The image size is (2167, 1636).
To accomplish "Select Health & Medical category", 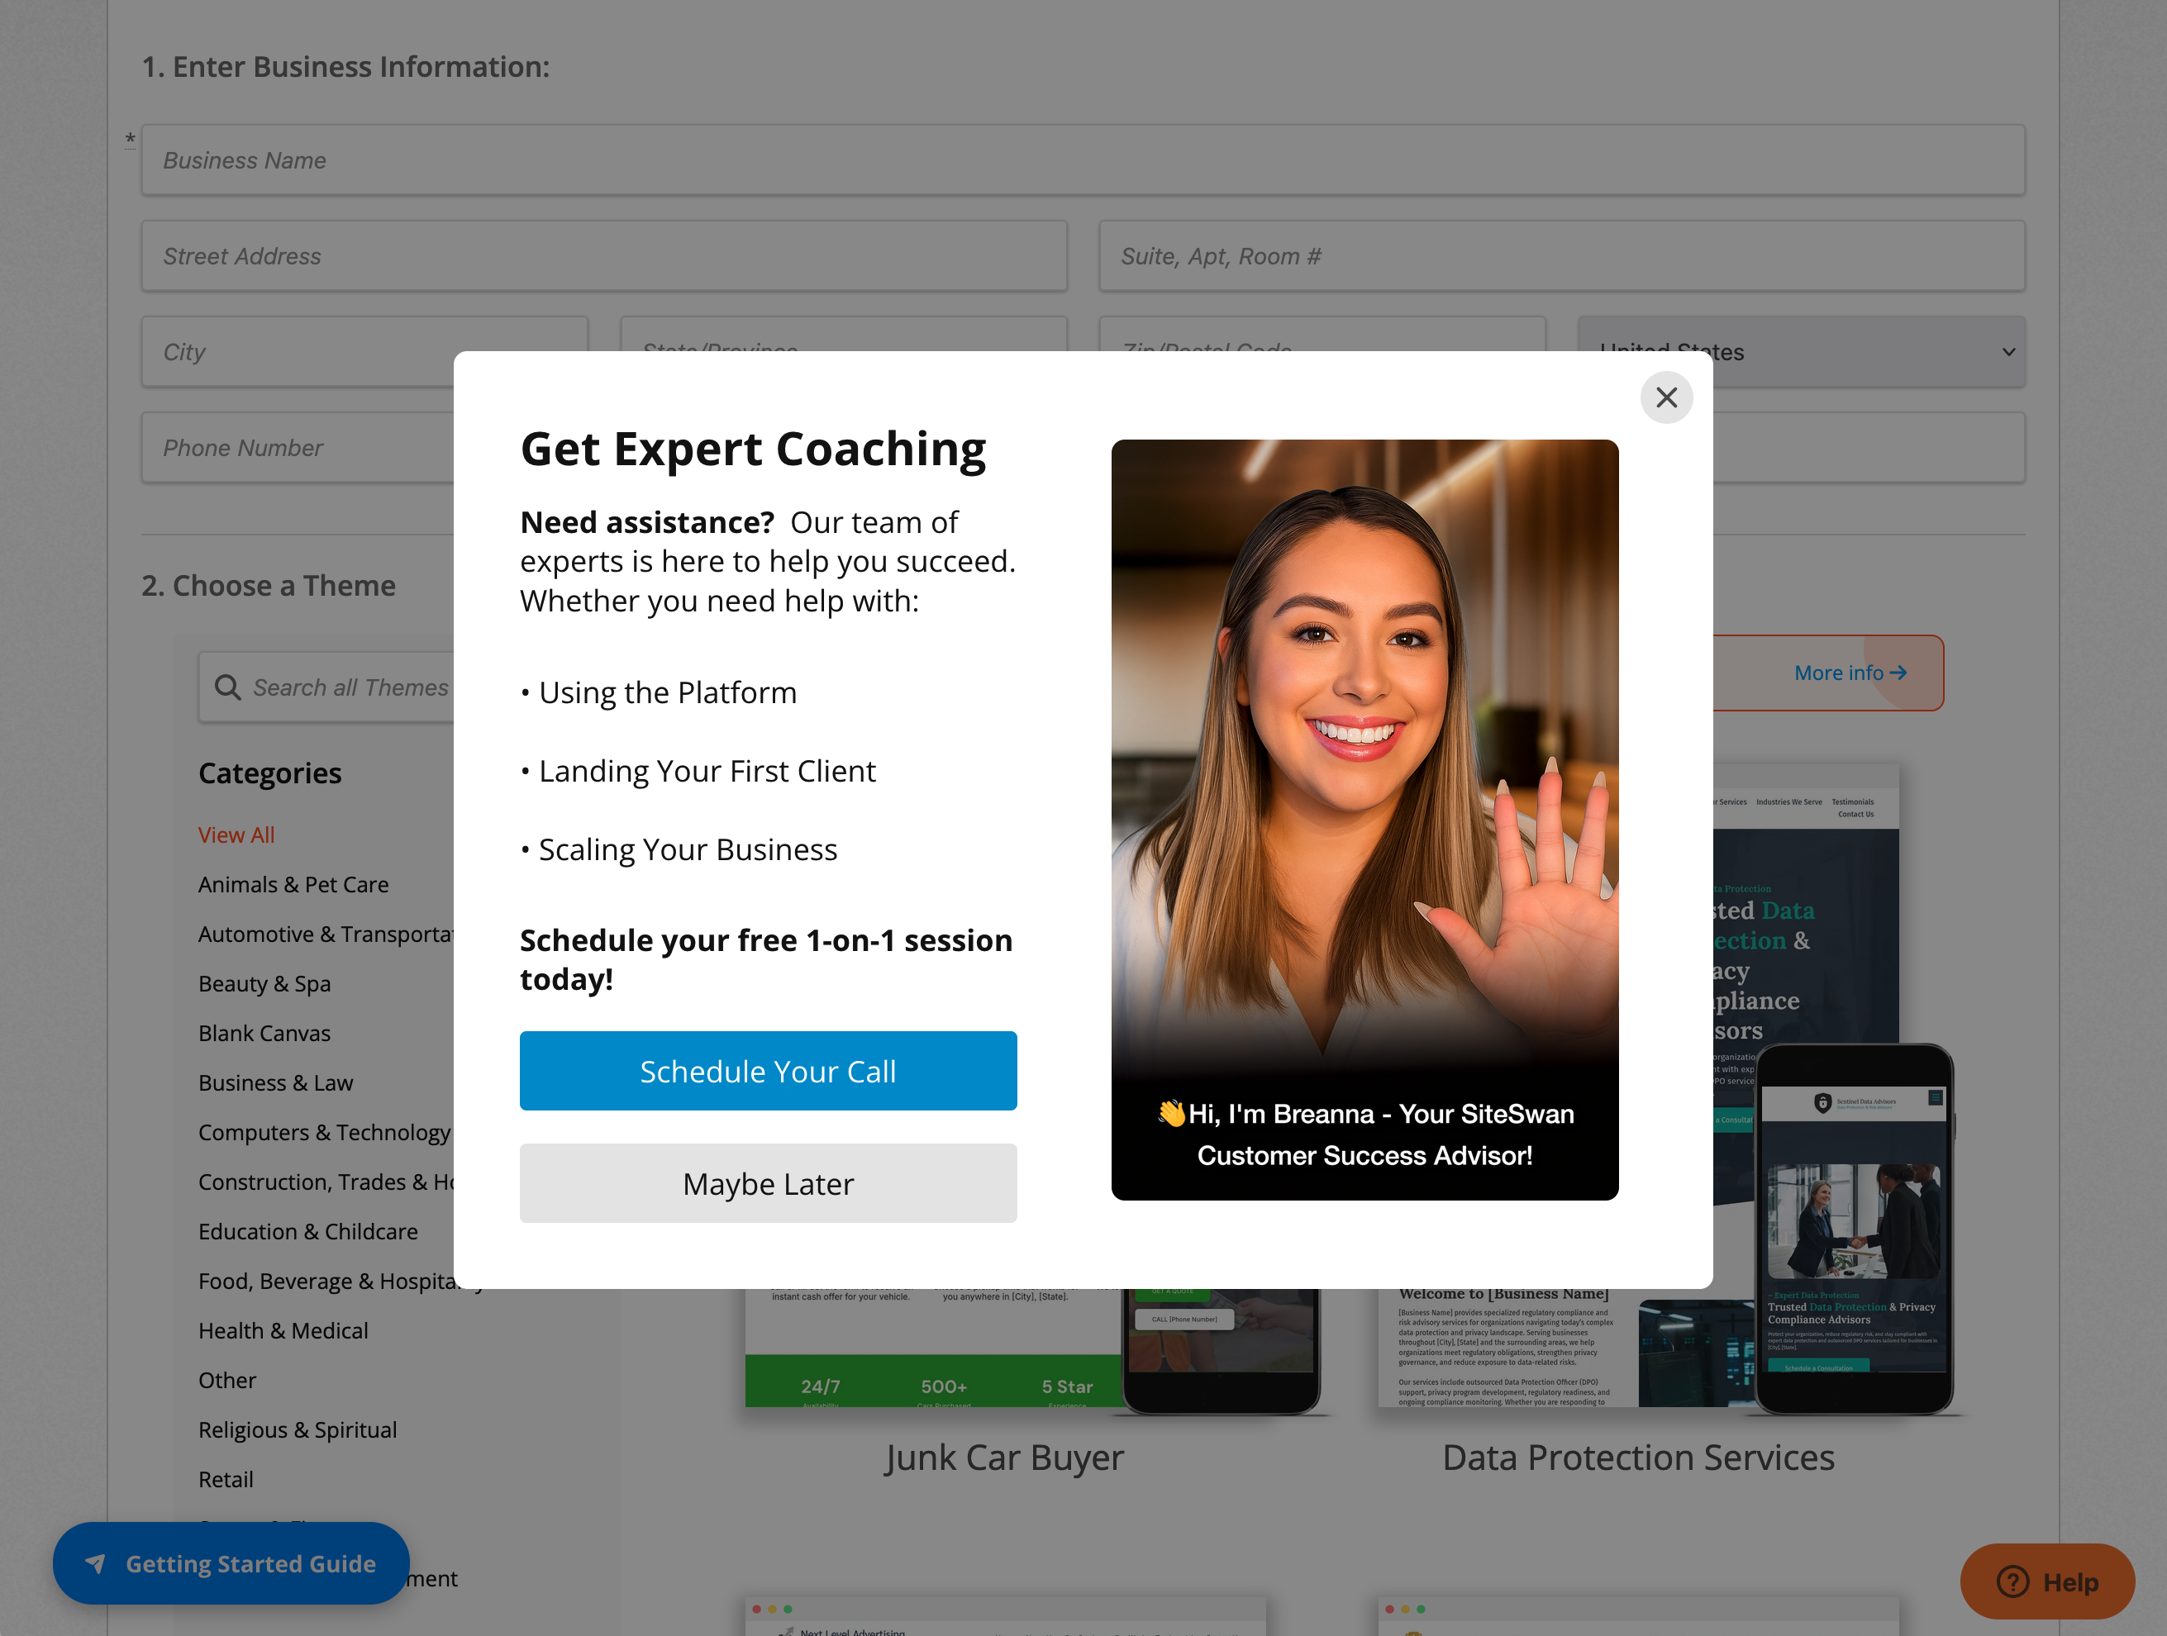I will coord(283,1330).
